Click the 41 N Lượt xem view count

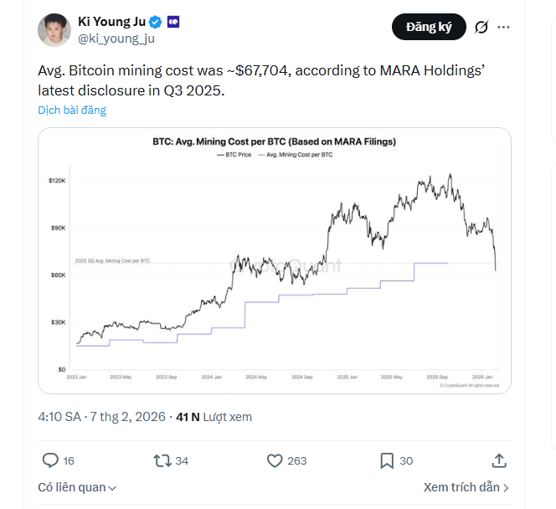coord(215,417)
